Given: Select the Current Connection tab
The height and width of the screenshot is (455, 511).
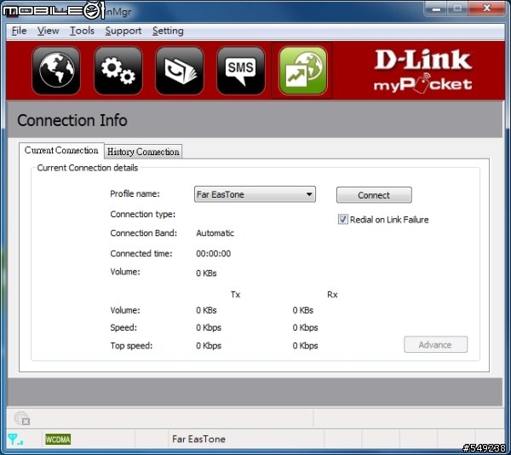Looking at the screenshot, I should 61,150.
